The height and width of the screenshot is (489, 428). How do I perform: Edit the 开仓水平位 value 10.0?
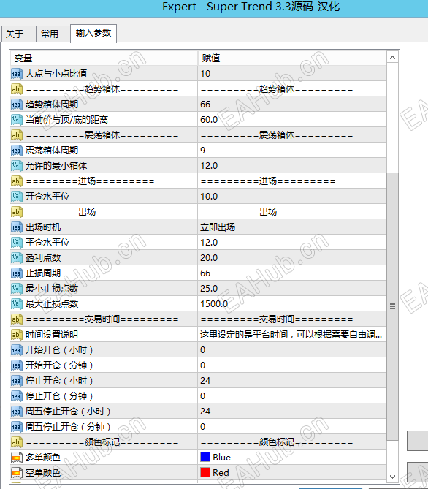292,197
